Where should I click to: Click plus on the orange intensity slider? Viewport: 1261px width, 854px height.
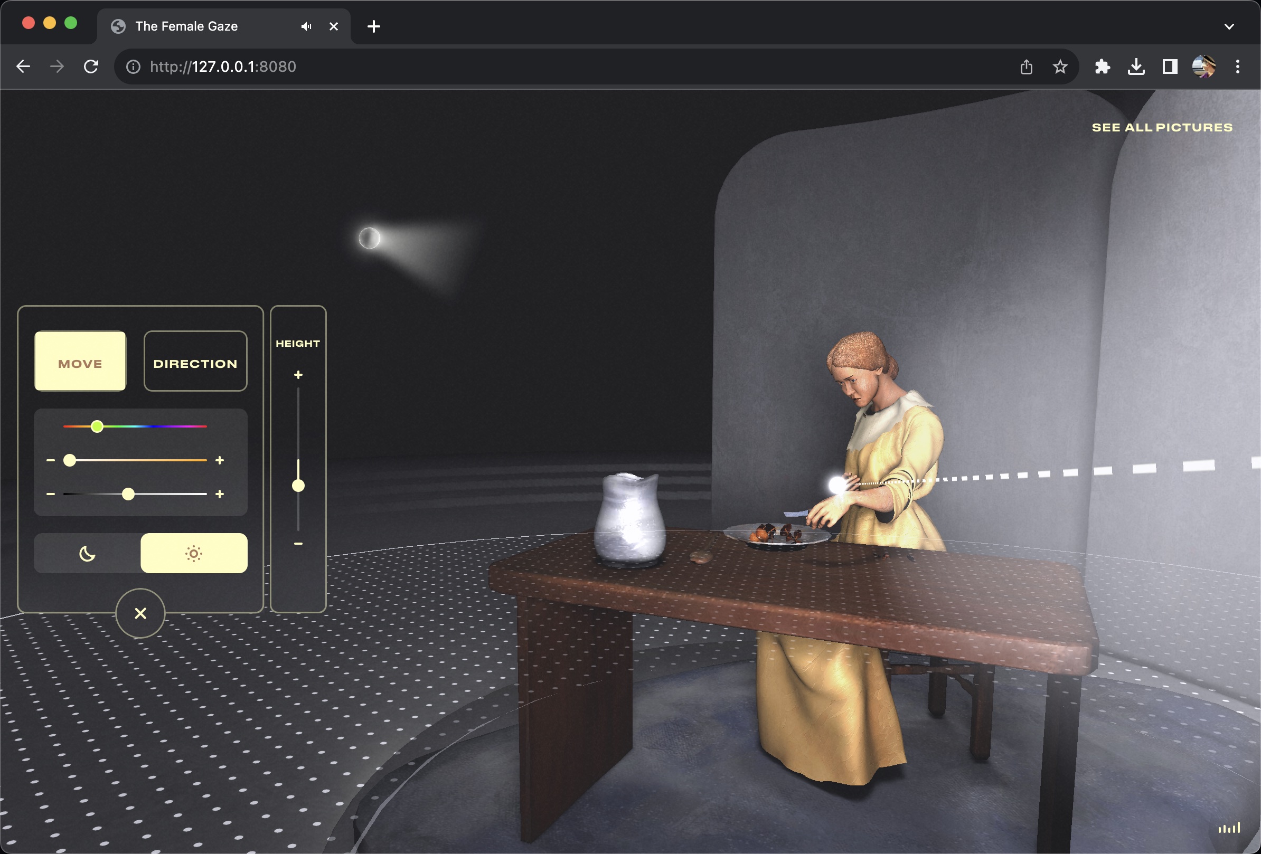click(x=220, y=460)
